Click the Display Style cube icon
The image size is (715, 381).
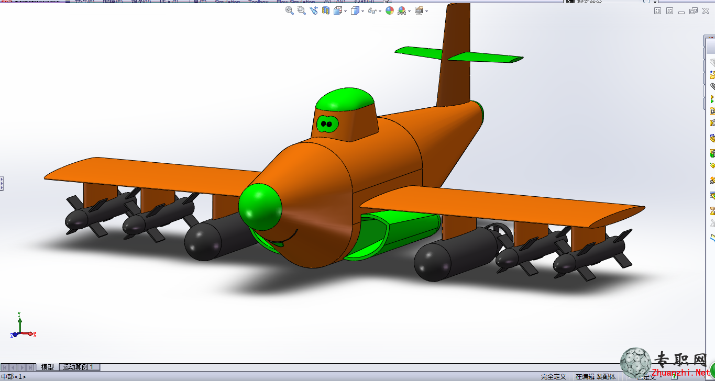pyautogui.click(x=355, y=10)
